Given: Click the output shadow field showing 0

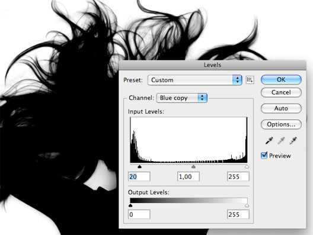Looking at the screenshot, I should pyautogui.click(x=139, y=214).
